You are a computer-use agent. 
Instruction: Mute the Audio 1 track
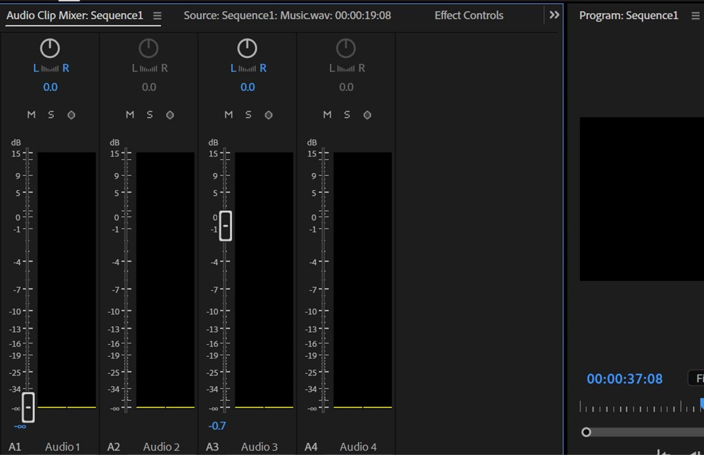point(31,115)
